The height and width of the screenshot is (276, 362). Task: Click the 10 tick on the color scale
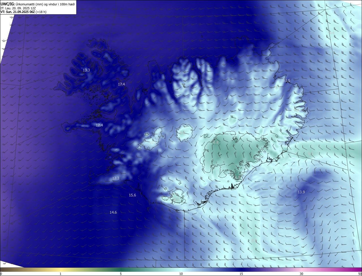[181, 274]
